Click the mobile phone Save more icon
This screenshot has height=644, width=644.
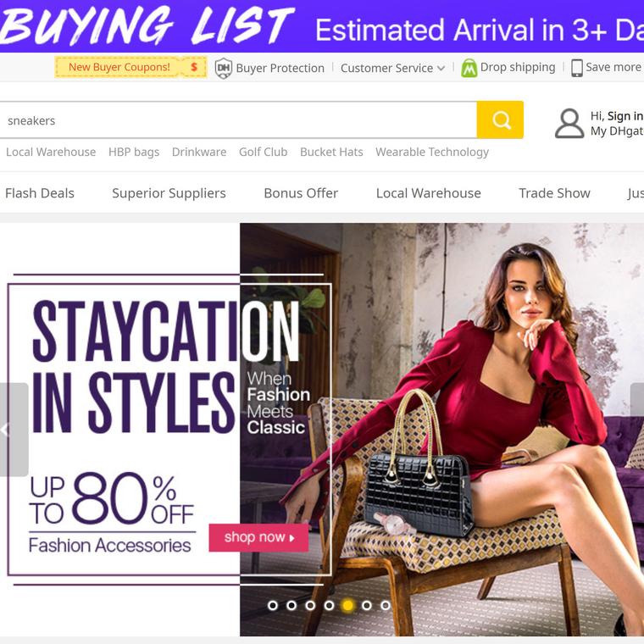577,68
